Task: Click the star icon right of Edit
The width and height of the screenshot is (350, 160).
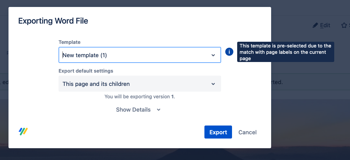Action: 344,25
